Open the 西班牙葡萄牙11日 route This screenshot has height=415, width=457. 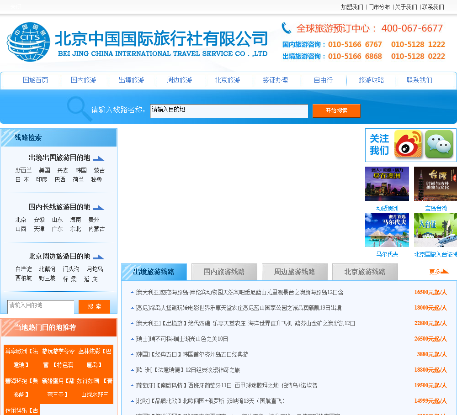point(226,386)
